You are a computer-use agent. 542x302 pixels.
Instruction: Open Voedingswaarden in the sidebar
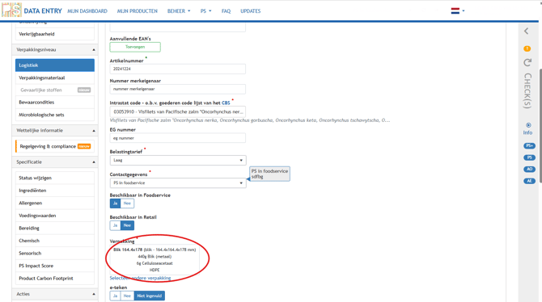pyautogui.click(x=55, y=216)
